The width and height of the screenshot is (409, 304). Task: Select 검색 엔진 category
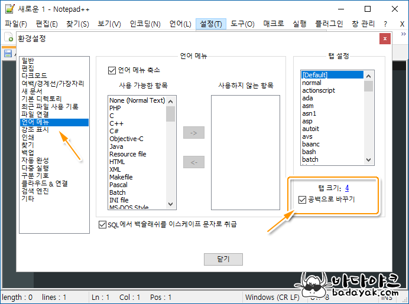click(x=54, y=191)
